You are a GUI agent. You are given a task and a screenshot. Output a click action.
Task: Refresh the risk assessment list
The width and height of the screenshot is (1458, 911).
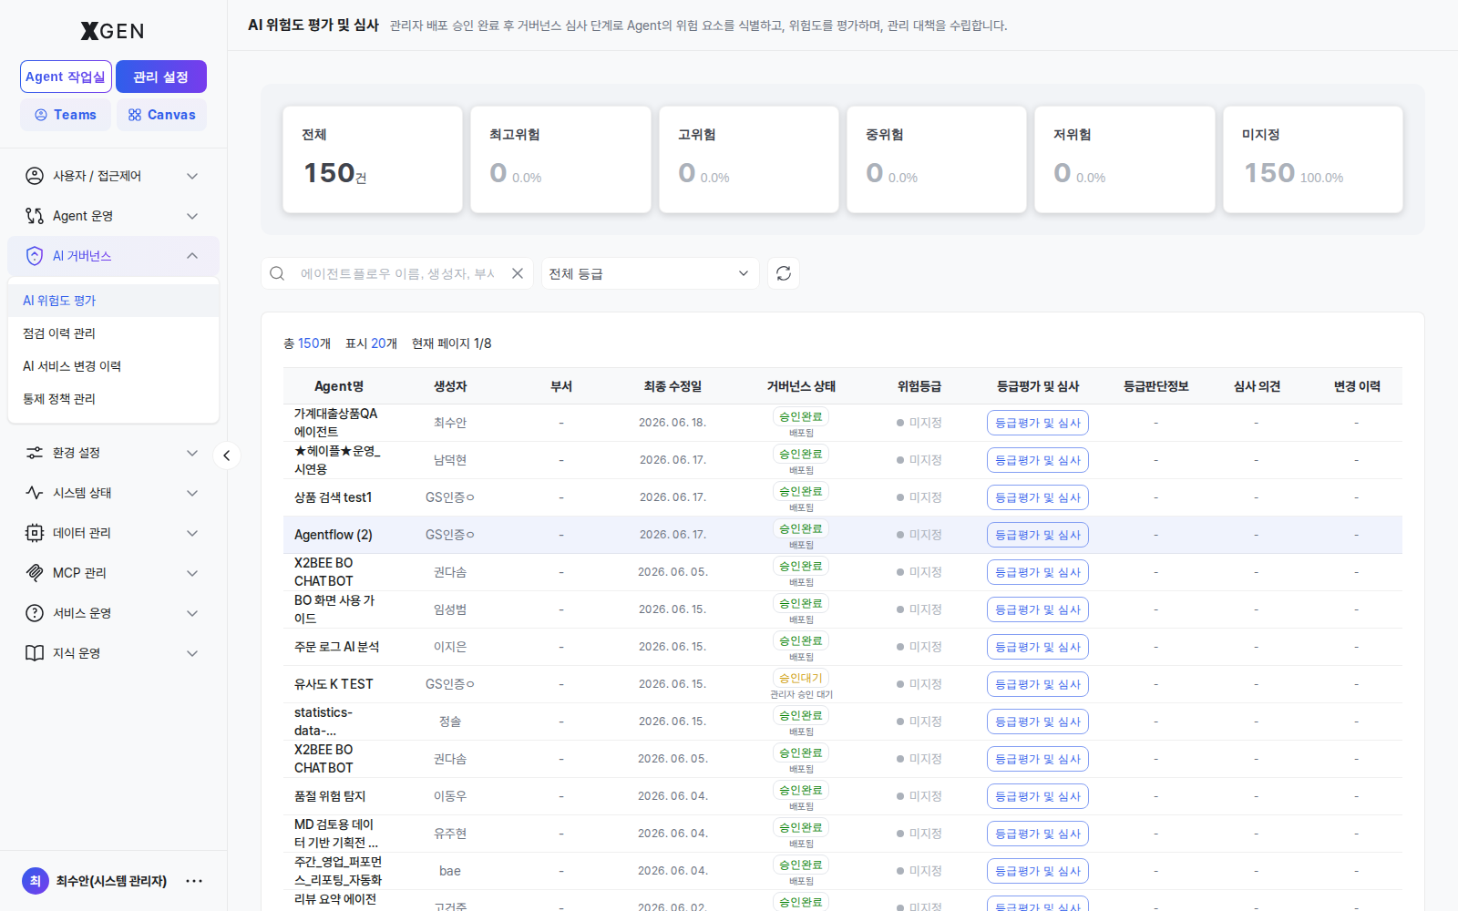(784, 273)
